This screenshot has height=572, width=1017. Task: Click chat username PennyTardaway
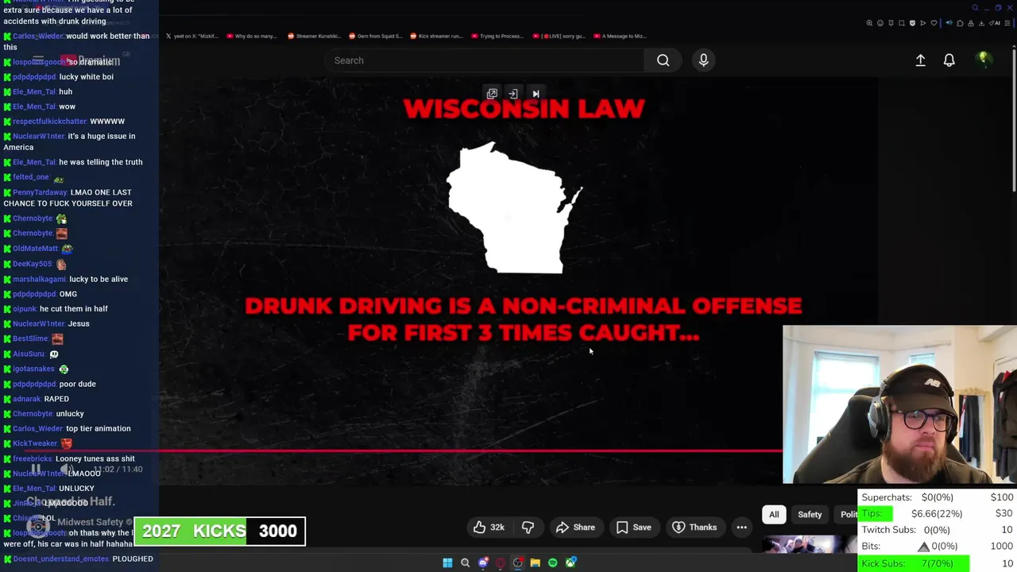(x=40, y=192)
